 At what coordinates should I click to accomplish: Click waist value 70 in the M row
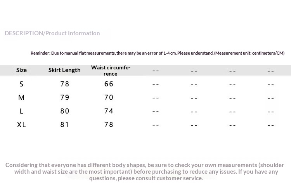pos(109,98)
